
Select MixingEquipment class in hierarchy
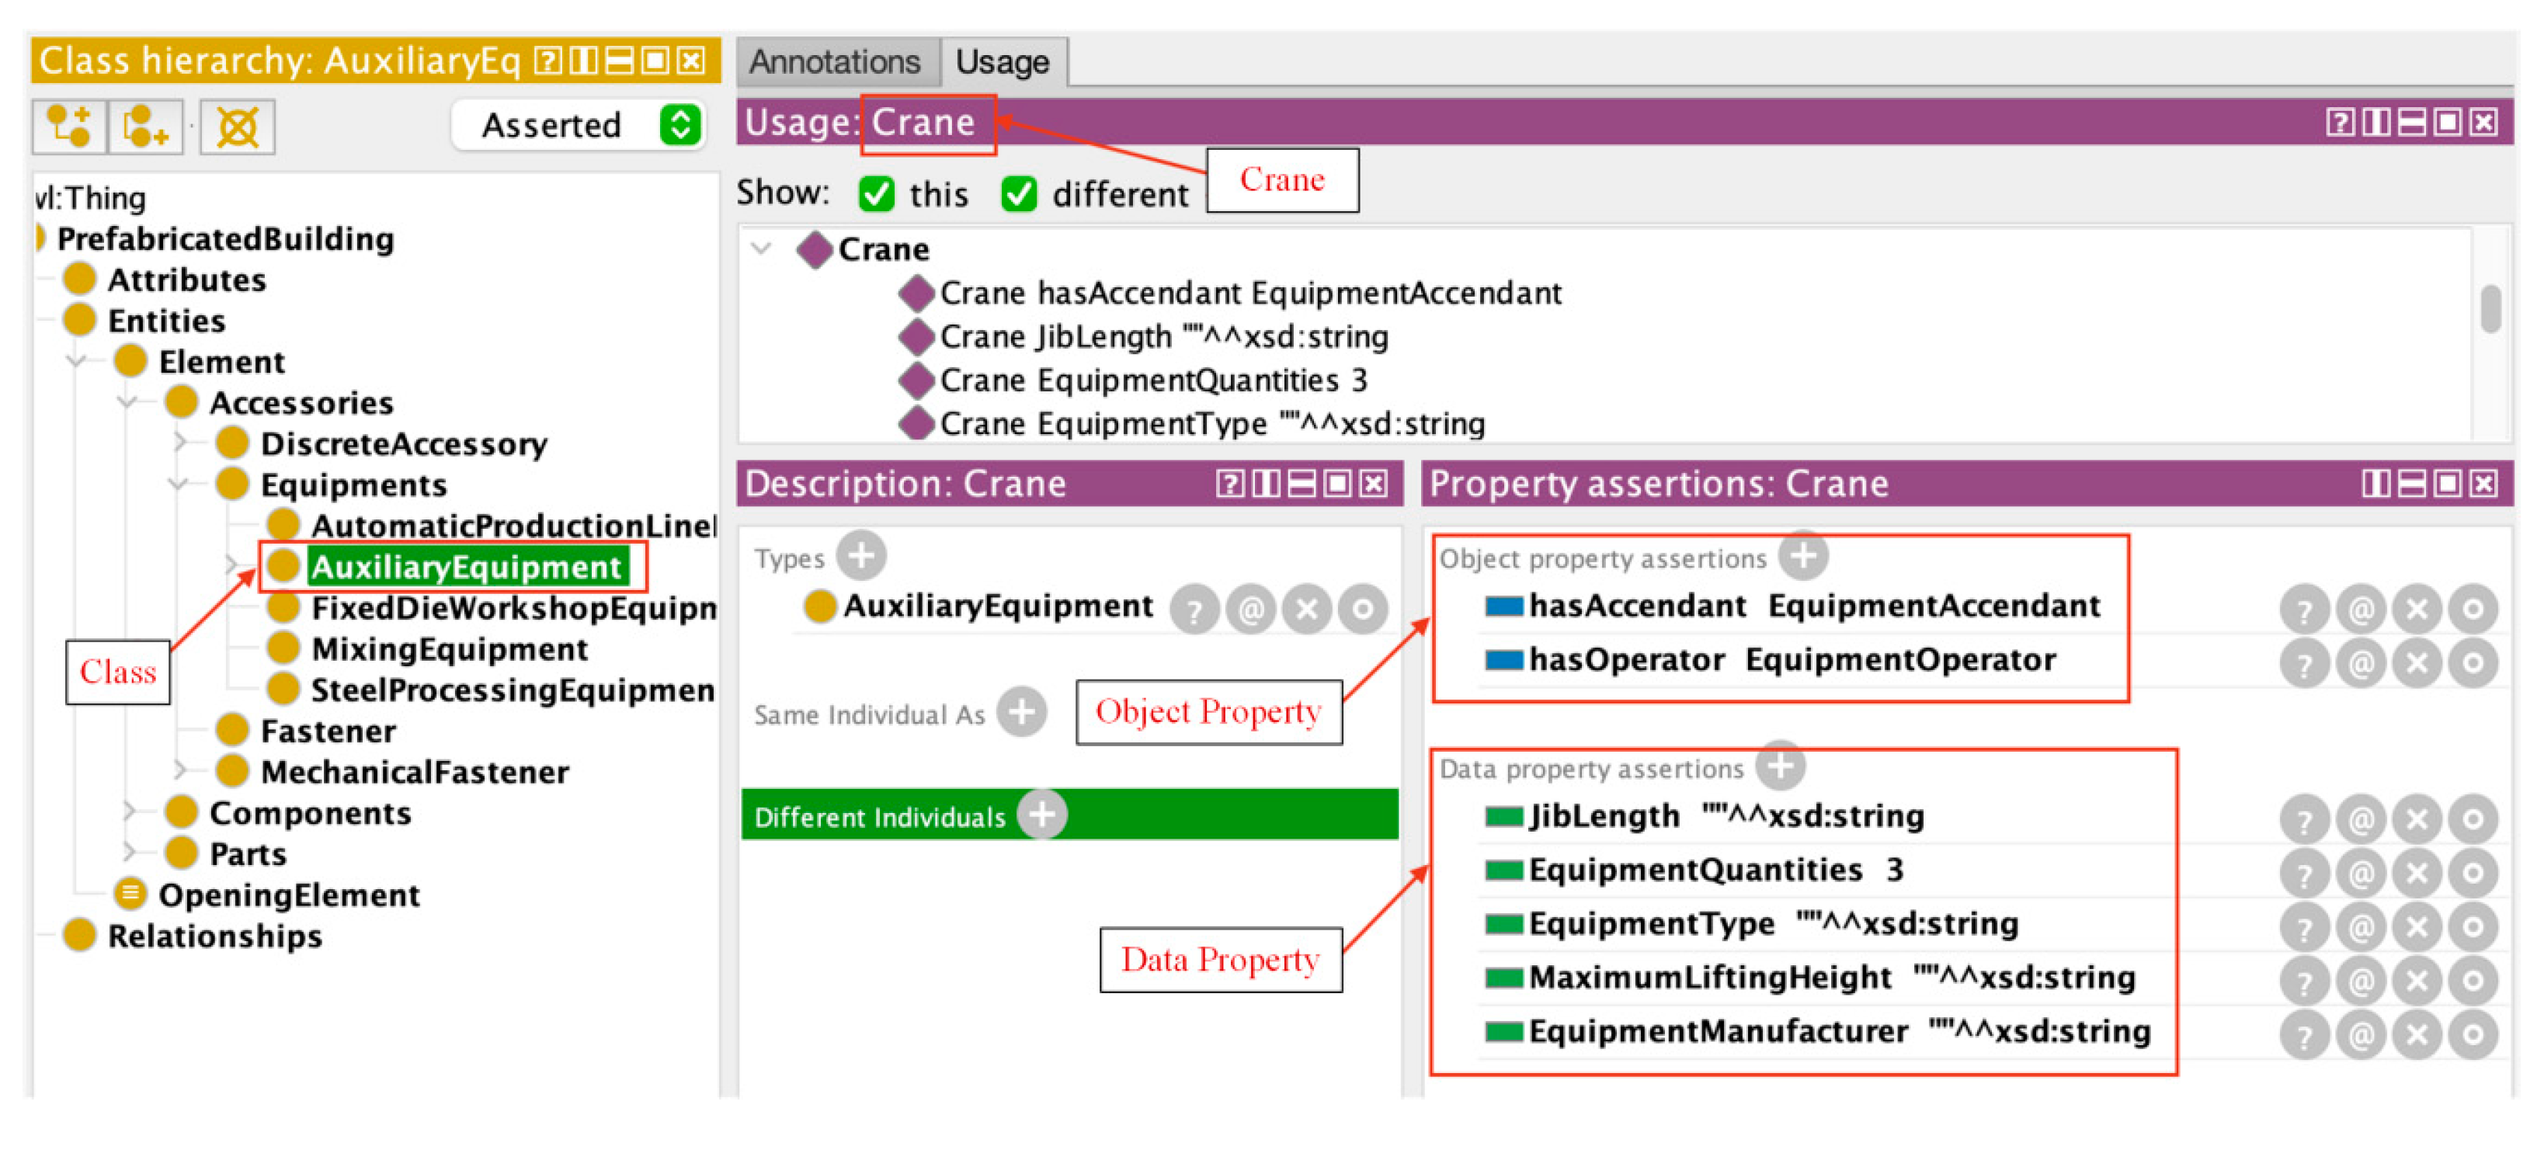450,648
